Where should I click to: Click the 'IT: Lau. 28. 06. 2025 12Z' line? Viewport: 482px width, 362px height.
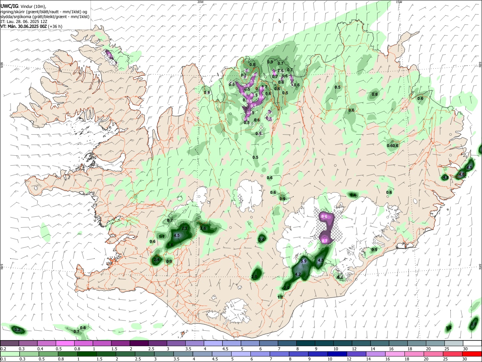[24, 21]
